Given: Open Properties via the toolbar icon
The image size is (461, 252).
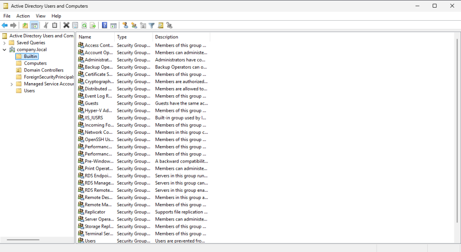Looking at the screenshot, I should (75, 26).
